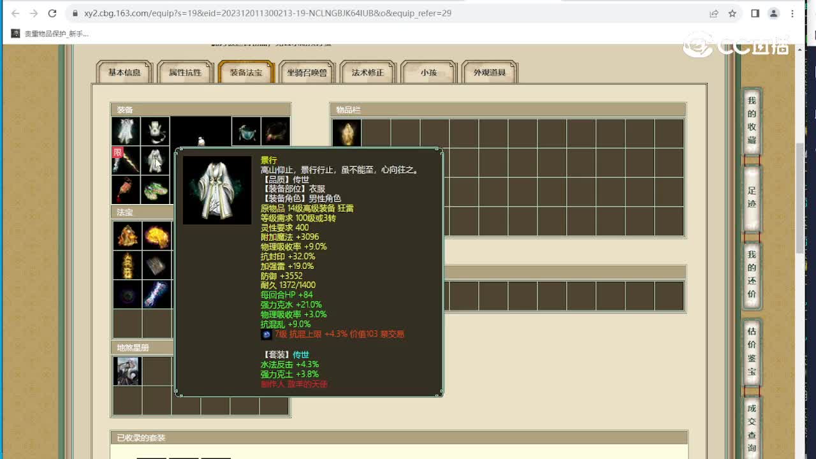Open 成交查询 in the right sidebar
Screen dimensions: 816x459
click(x=752, y=427)
